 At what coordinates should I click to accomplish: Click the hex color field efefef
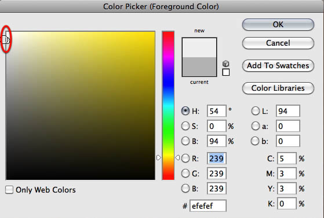(208, 206)
